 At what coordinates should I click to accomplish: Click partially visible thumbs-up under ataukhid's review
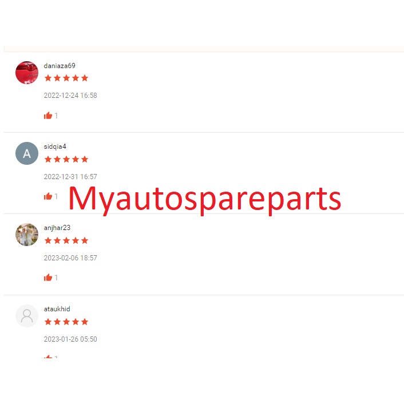pyautogui.click(x=48, y=357)
